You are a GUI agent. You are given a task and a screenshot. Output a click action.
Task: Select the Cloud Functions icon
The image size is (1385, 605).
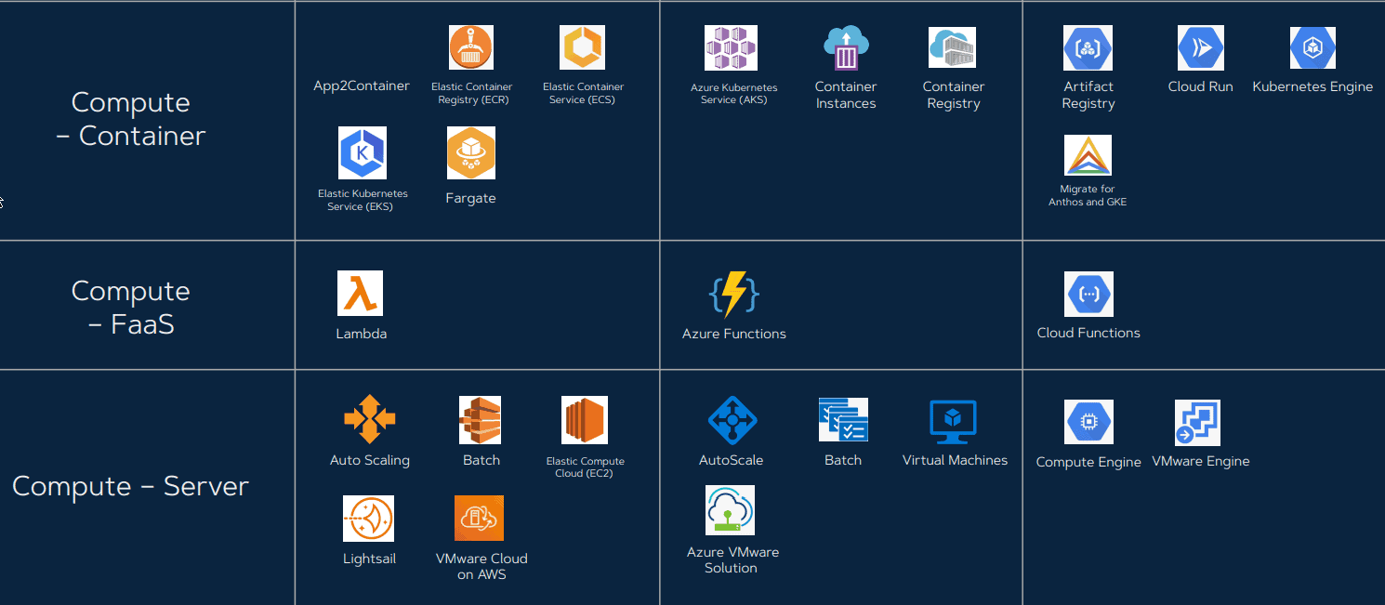[1088, 294]
